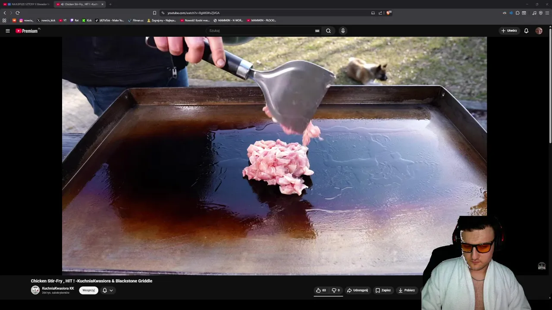Click the Wesprzyj button

coord(88,290)
